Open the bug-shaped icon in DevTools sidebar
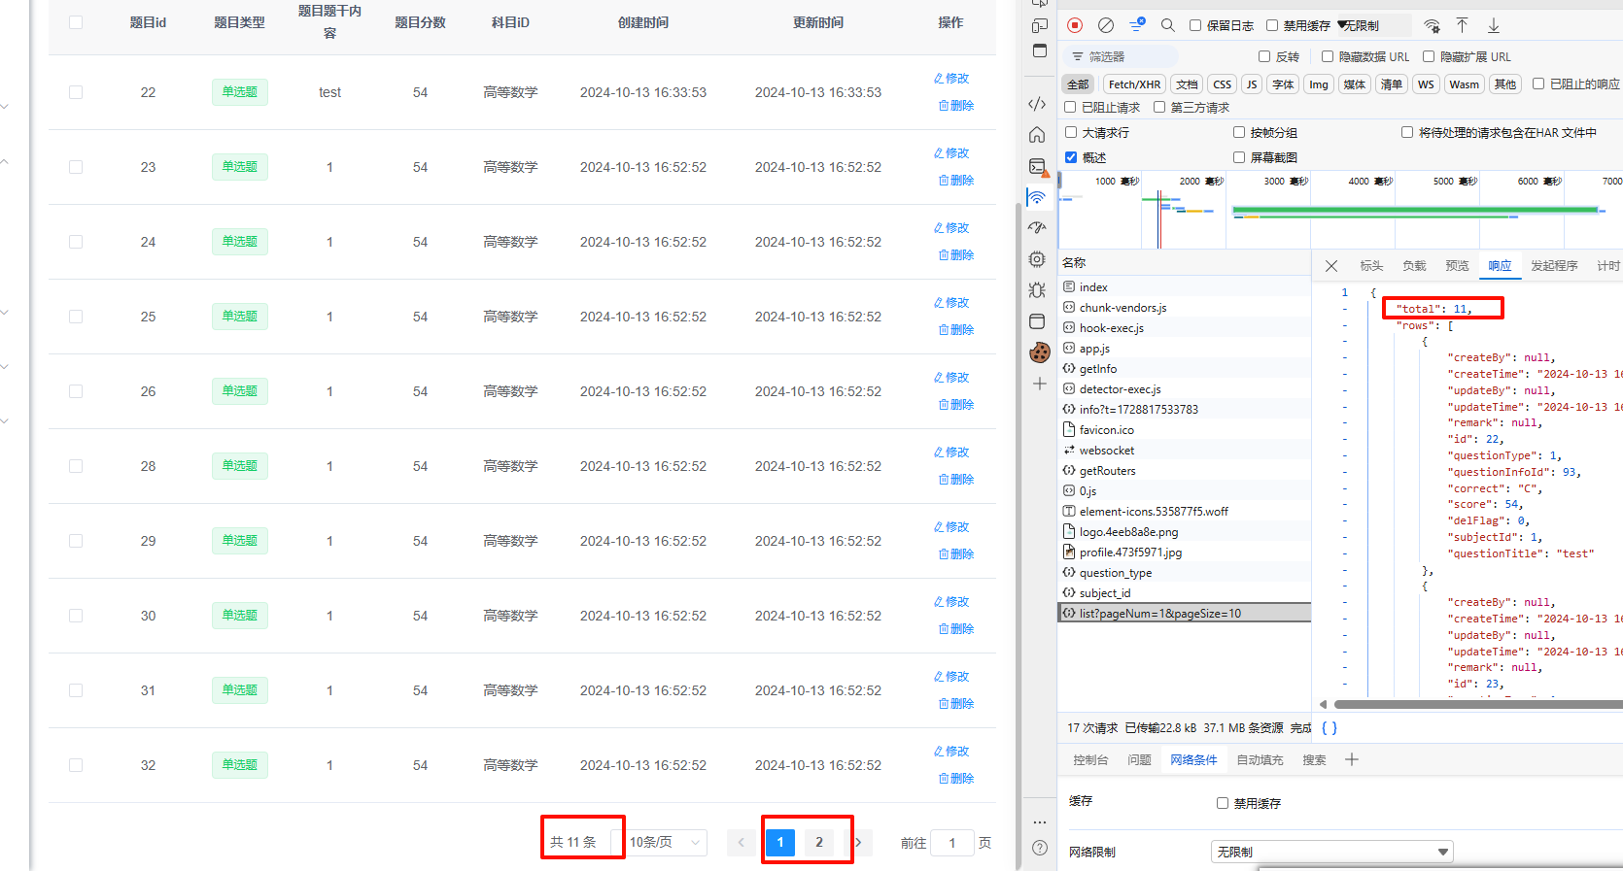 pyautogui.click(x=1037, y=289)
